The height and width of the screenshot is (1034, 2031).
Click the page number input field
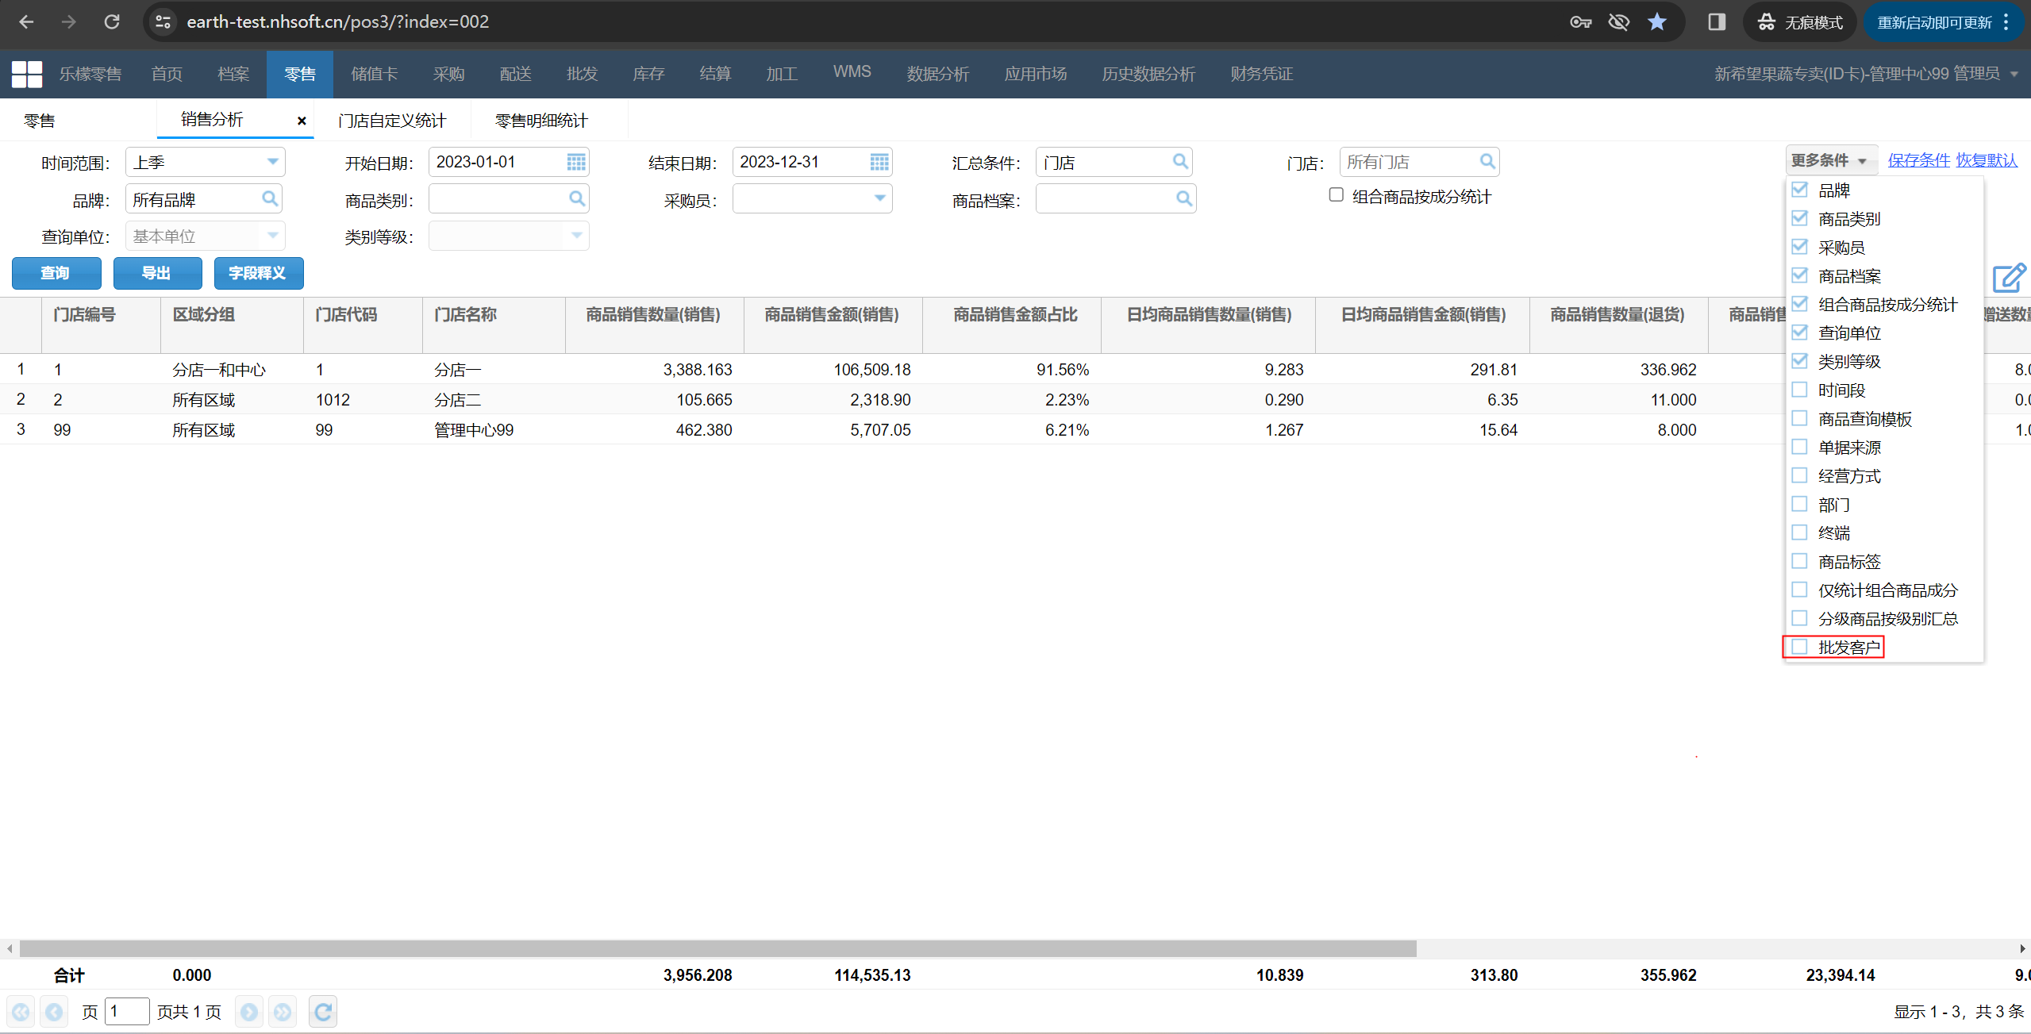tap(127, 1011)
